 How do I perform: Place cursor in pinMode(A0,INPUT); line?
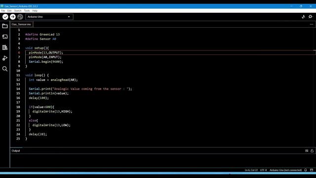point(45,57)
